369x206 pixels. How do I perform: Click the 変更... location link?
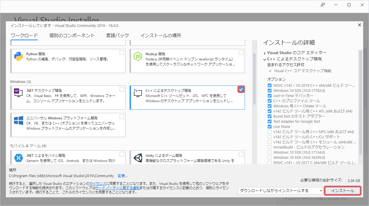click(x=122, y=176)
